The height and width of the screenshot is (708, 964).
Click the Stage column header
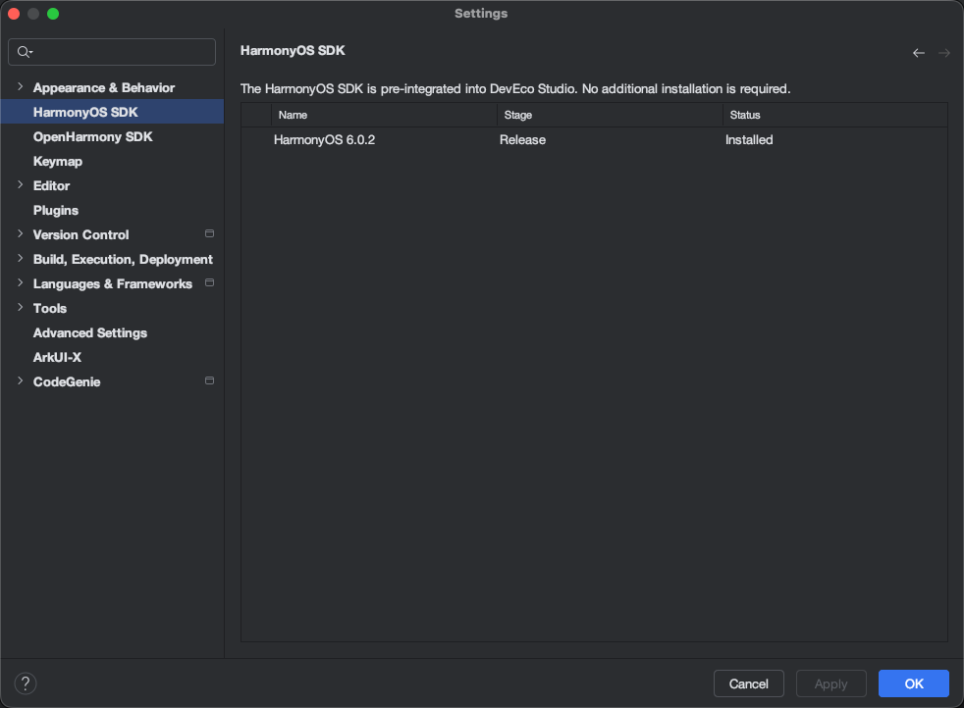(610, 115)
